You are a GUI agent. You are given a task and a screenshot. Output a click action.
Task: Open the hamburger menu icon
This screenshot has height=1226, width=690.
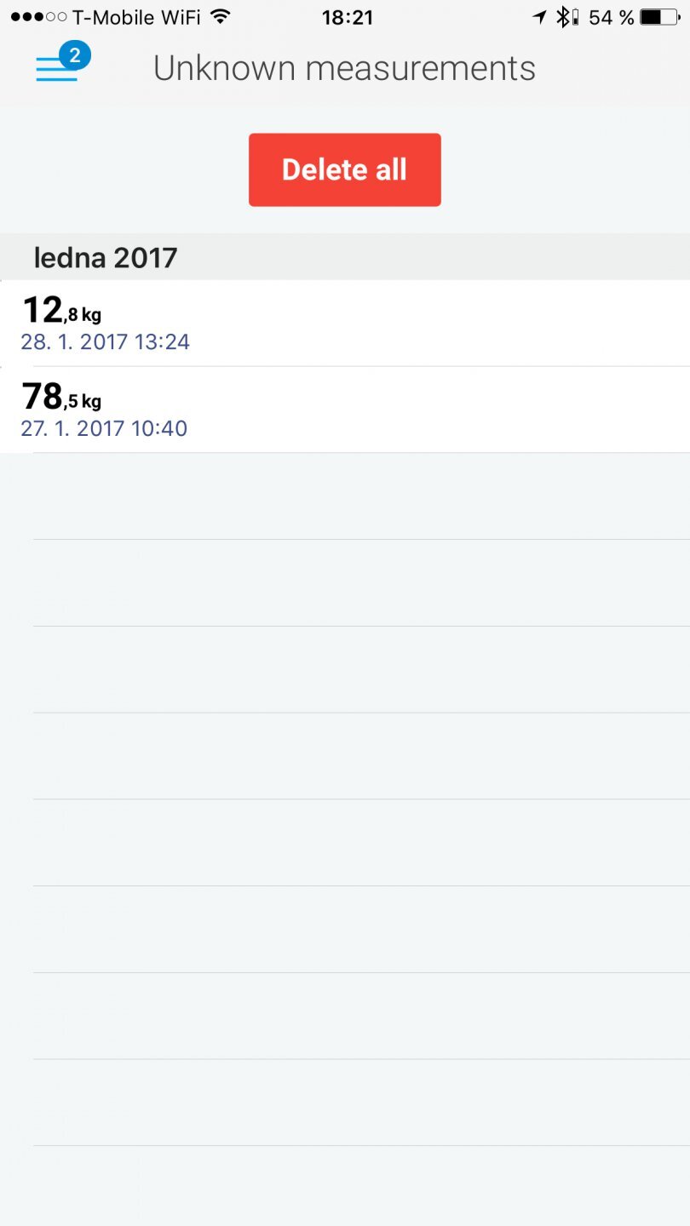56,69
